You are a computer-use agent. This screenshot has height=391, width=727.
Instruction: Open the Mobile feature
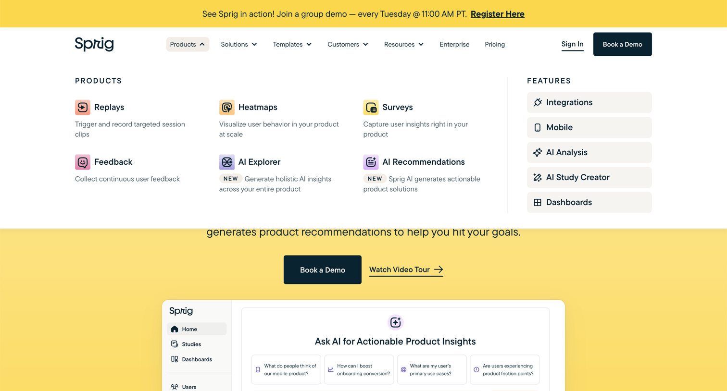coord(589,127)
